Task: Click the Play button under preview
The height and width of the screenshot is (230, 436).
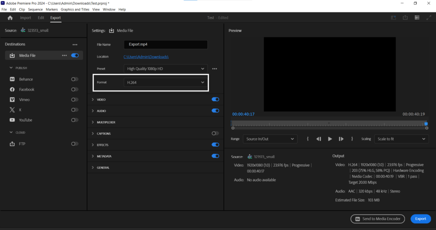Action: click(330, 139)
